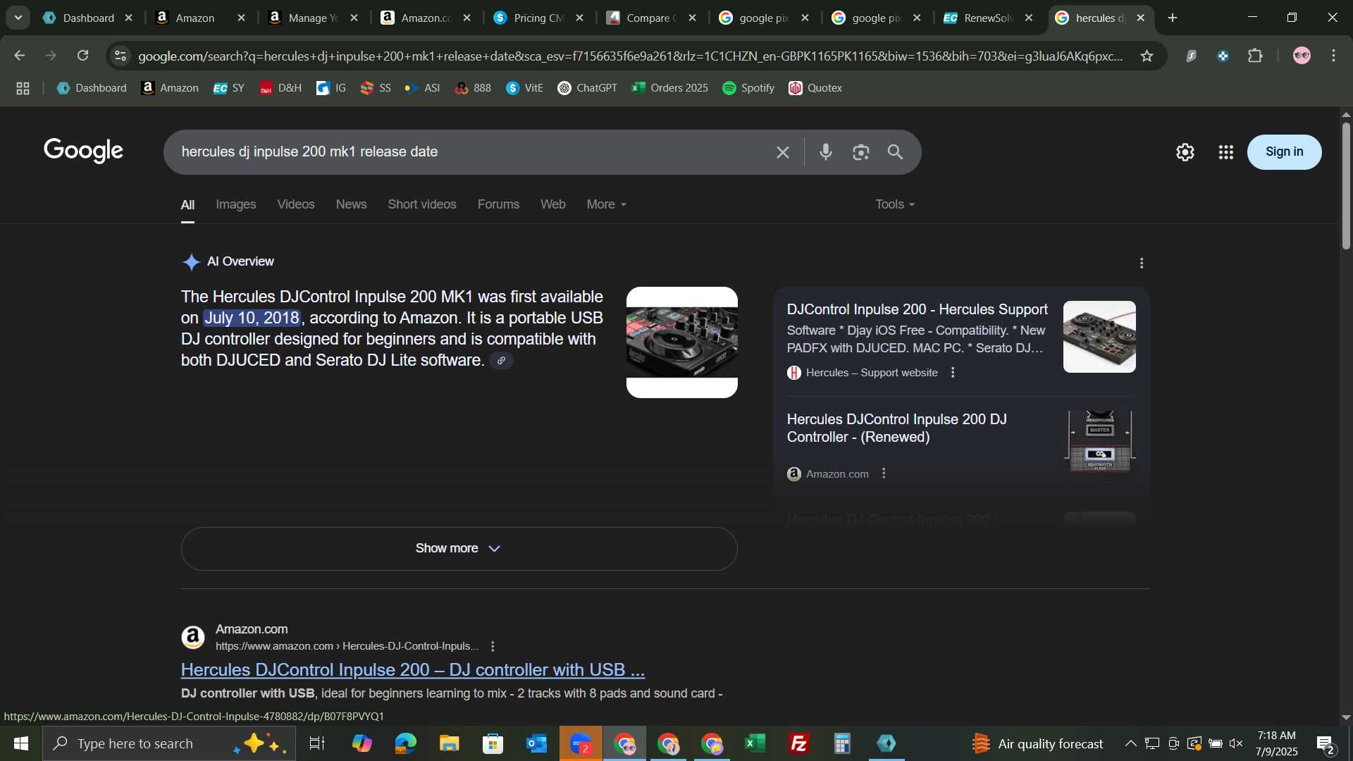Open Outlook from taskbar
The height and width of the screenshot is (761, 1353).
537,743
